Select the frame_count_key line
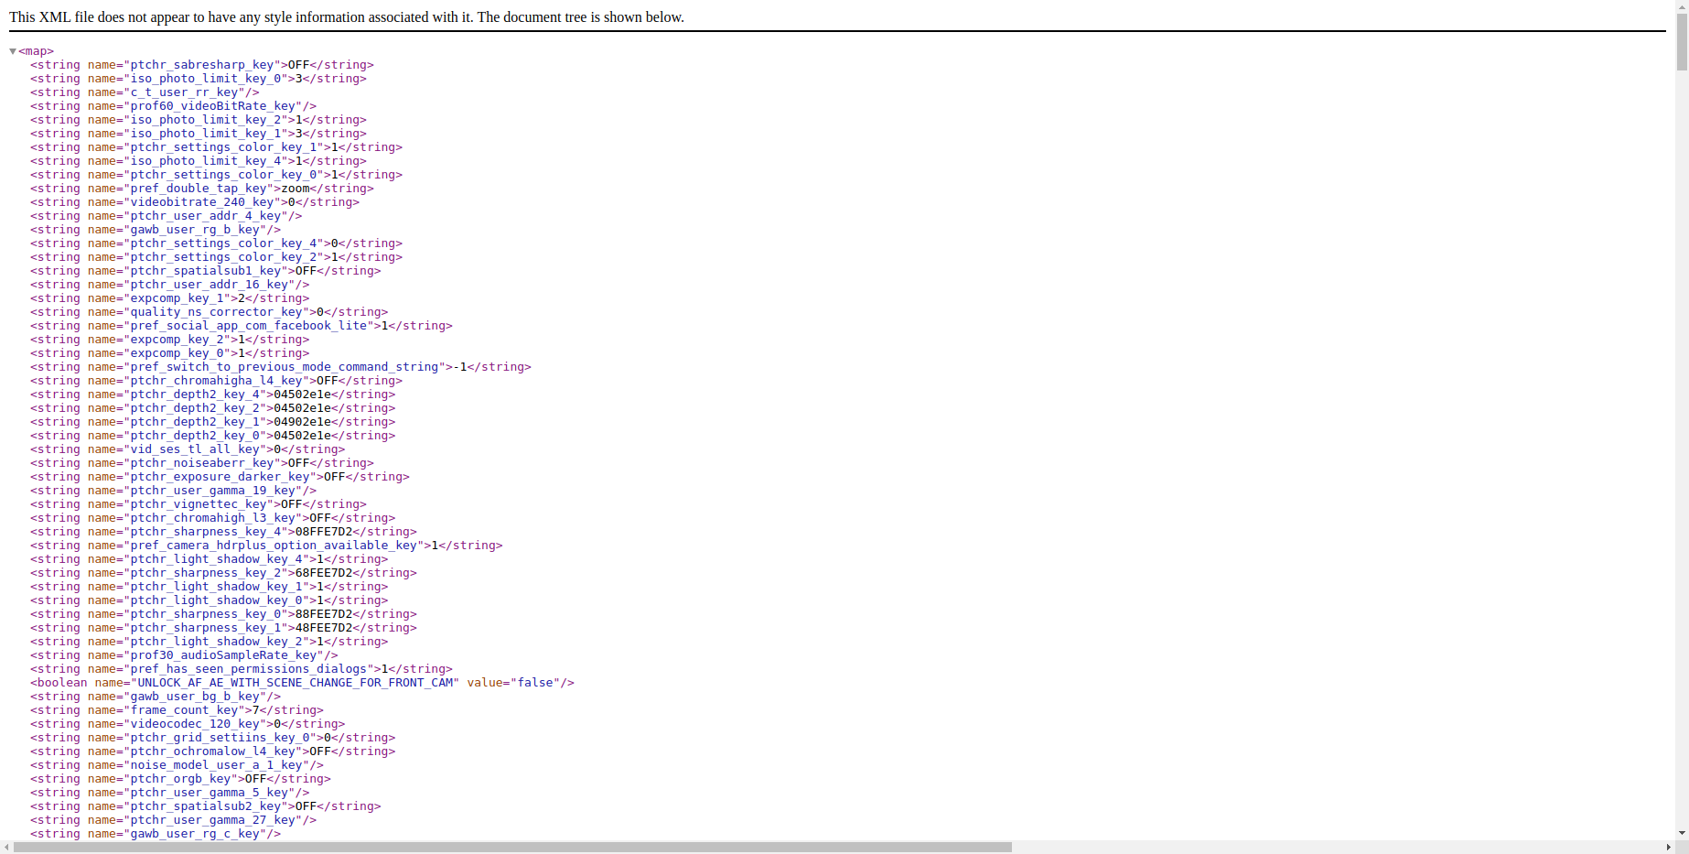 point(177,710)
